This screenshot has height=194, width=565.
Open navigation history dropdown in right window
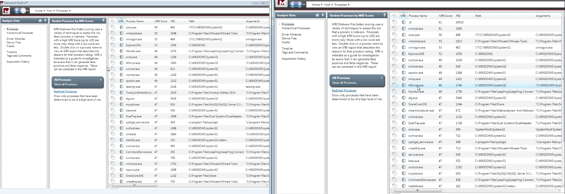coord(304,5)
